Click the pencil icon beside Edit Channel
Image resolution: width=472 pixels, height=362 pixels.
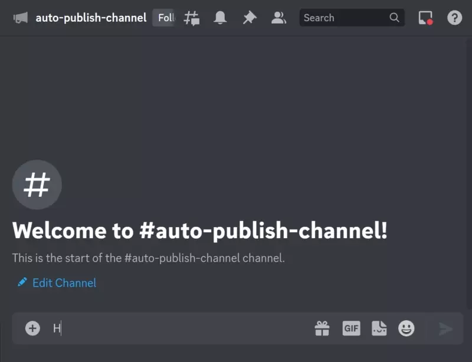point(22,282)
